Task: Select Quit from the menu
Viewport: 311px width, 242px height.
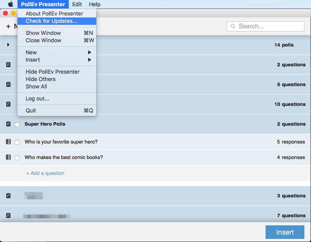Action: 57,111
